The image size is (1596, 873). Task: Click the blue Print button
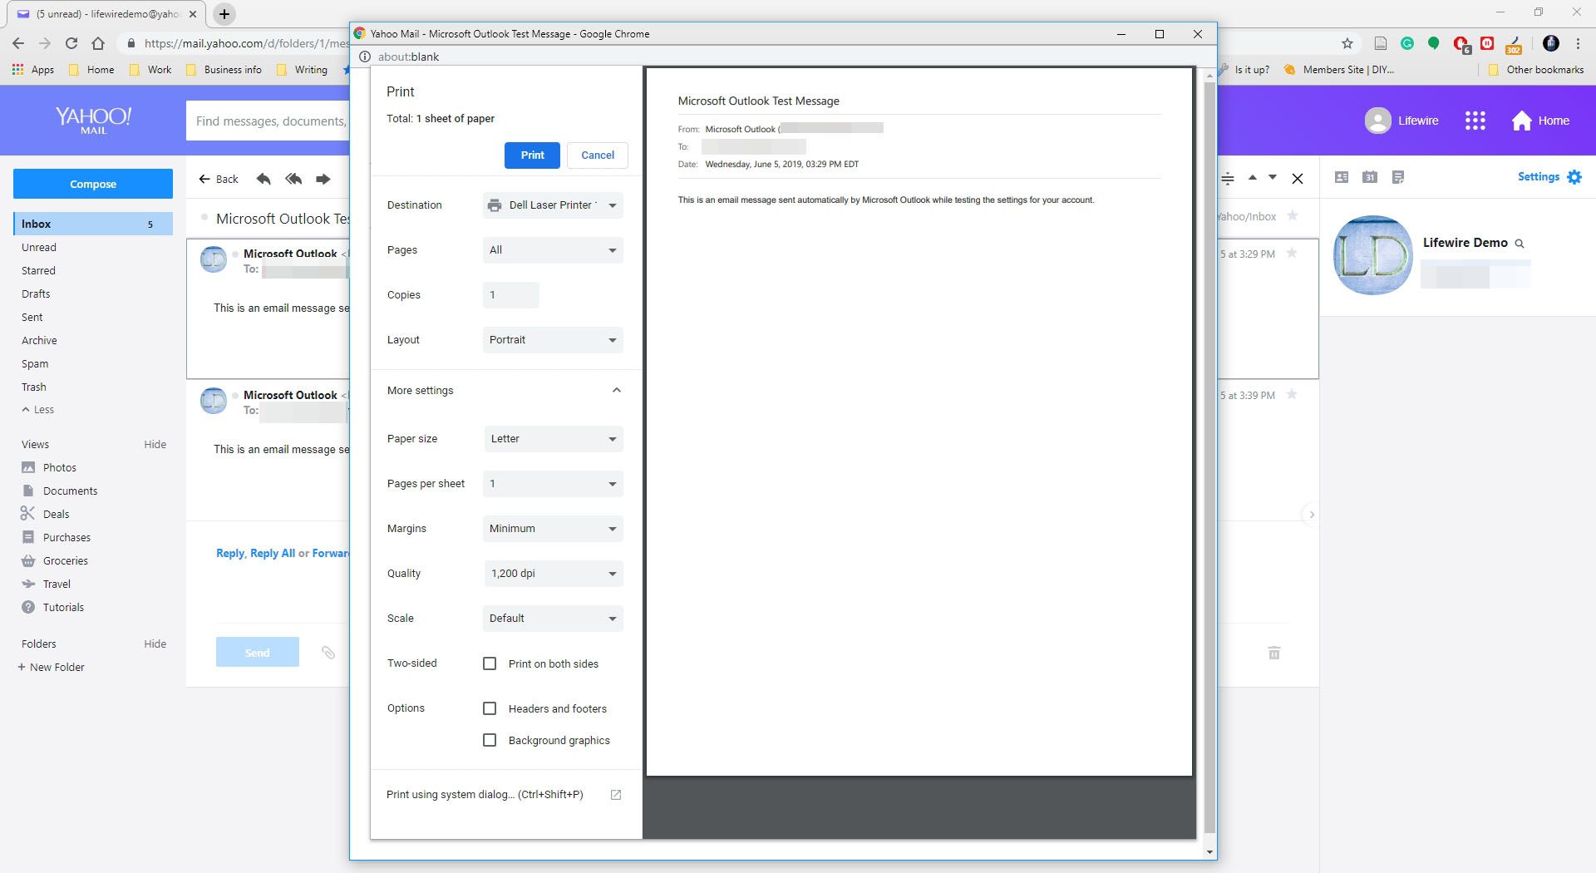click(x=532, y=155)
